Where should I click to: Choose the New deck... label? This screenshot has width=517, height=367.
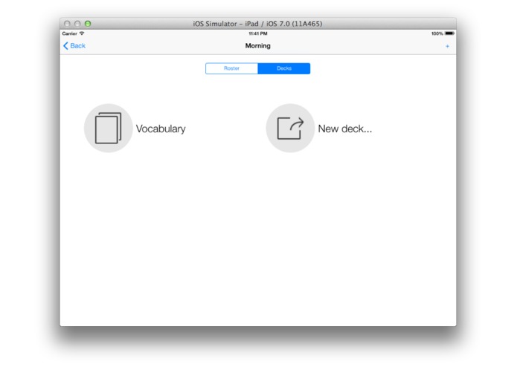click(345, 129)
